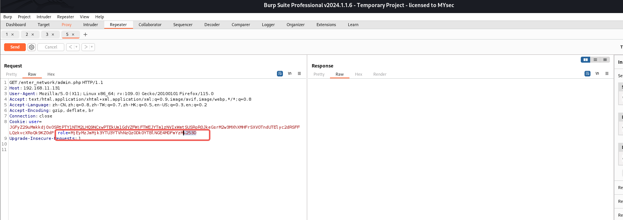The image size is (623, 220).
Task: Click the Accept-Language header line
Action: point(108,105)
